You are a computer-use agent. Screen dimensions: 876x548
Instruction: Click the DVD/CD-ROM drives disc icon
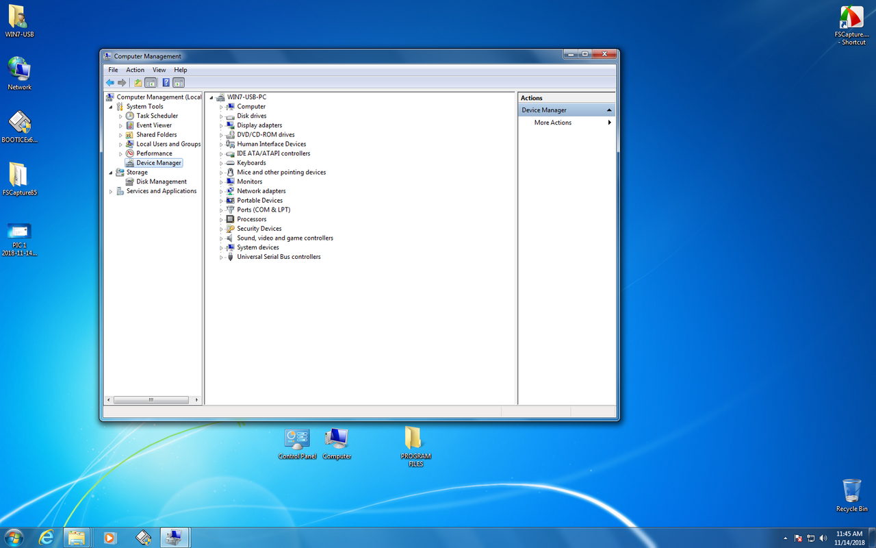click(231, 135)
